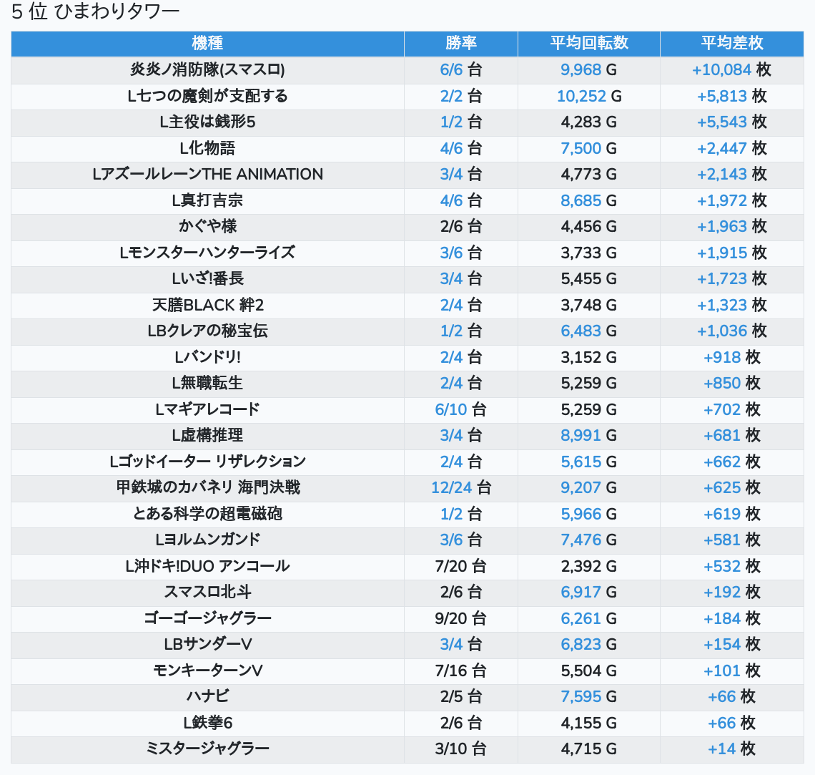The width and height of the screenshot is (815, 775).
Task: Open the L化物語 machine entry
Action: pos(207,148)
